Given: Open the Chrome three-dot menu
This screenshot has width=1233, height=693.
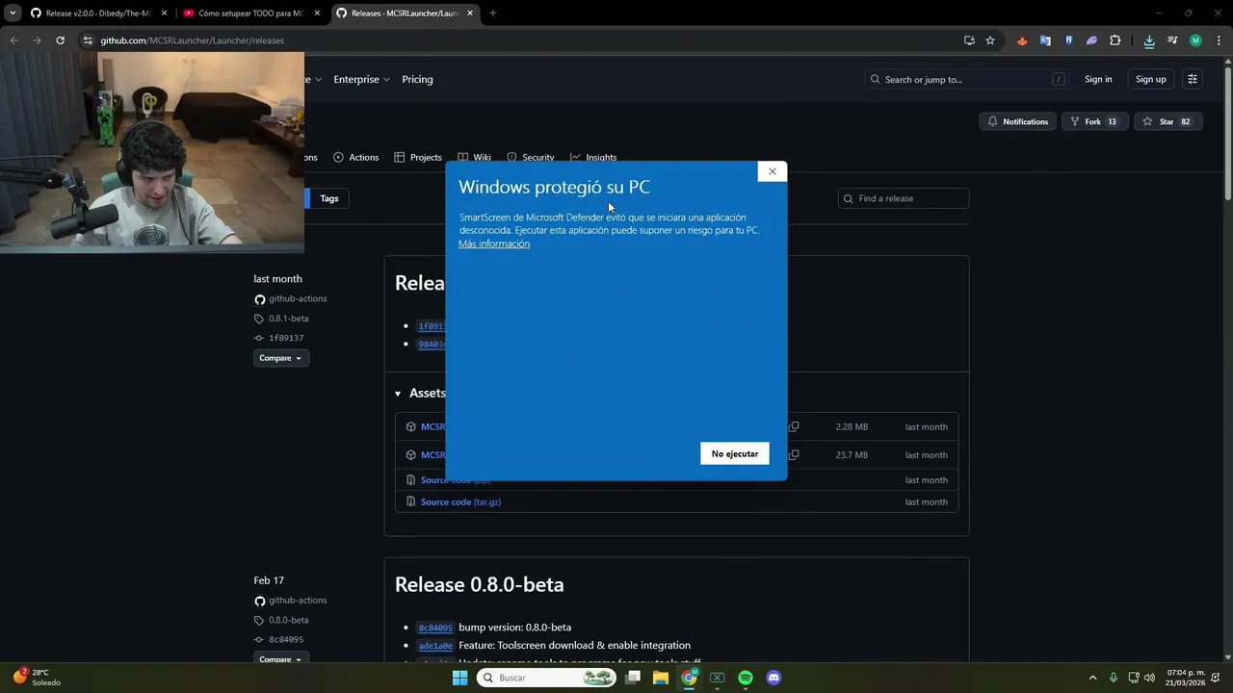Looking at the screenshot, I should 1219,40.
